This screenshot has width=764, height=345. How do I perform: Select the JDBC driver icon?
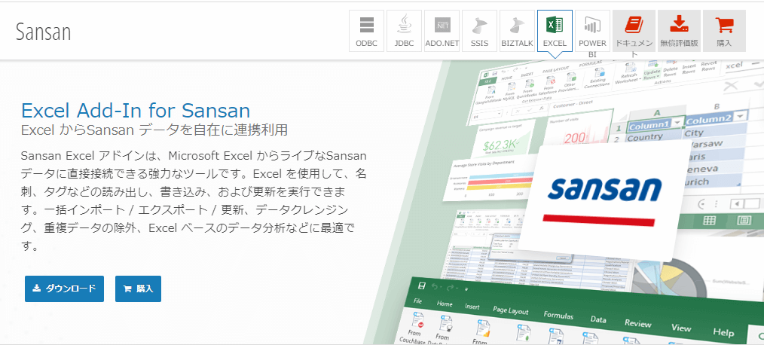tap(404, 31)
